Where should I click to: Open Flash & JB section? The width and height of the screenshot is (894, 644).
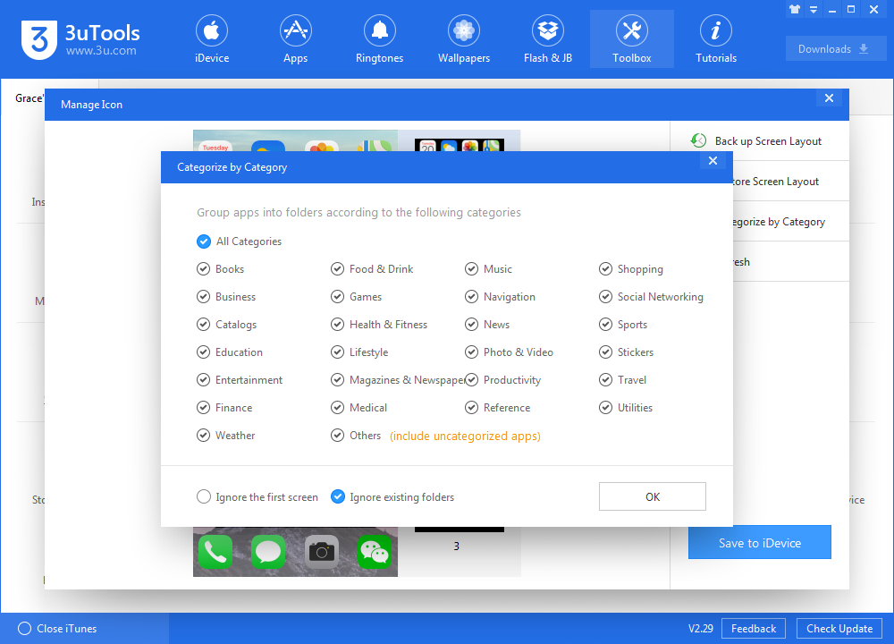pyautogui.click(x=547, y=38)
